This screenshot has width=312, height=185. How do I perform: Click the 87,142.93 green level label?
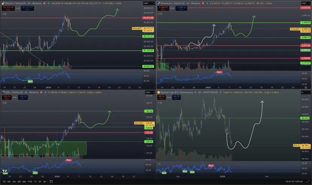[148, 51]
